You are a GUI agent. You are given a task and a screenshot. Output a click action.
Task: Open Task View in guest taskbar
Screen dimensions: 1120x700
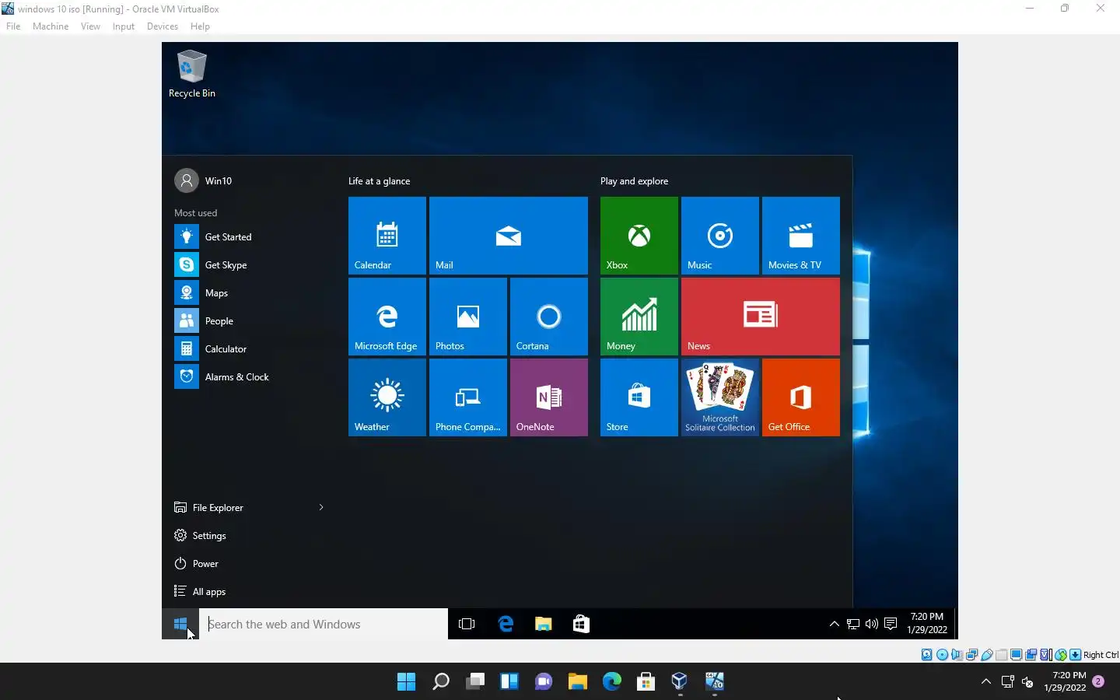click(x=467, y=624)
